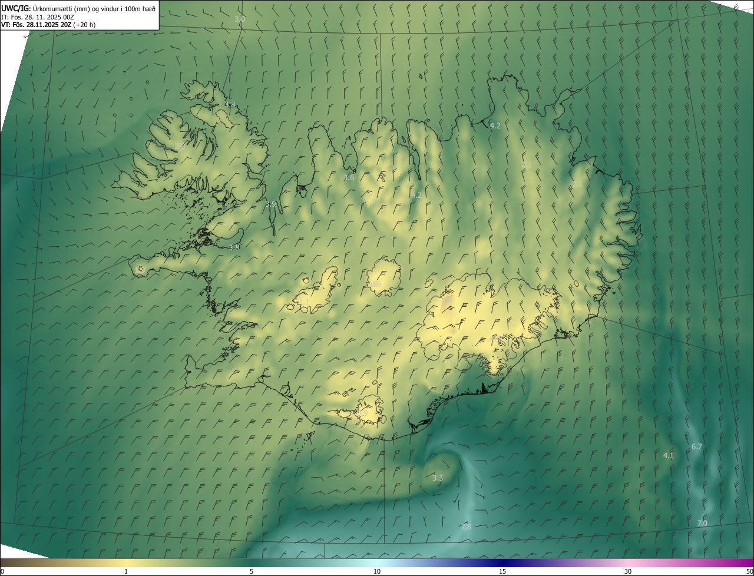Click the '50' label on the color scale
Screen dimensions: 754x576
(749, 571)
